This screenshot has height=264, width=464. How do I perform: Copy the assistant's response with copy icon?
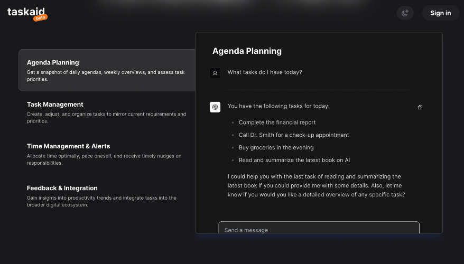pos(420,107)
